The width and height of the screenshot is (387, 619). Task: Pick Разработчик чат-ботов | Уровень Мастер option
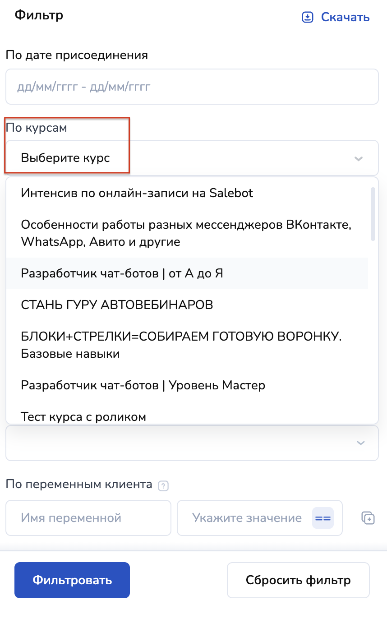(143, 385)
